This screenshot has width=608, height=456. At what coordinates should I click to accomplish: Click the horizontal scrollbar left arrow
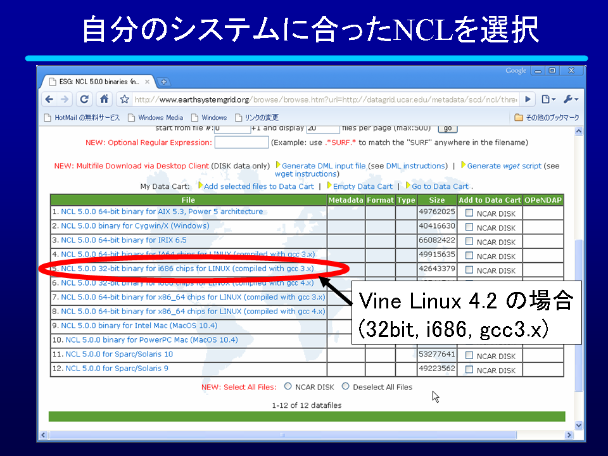tap(44, 435)
